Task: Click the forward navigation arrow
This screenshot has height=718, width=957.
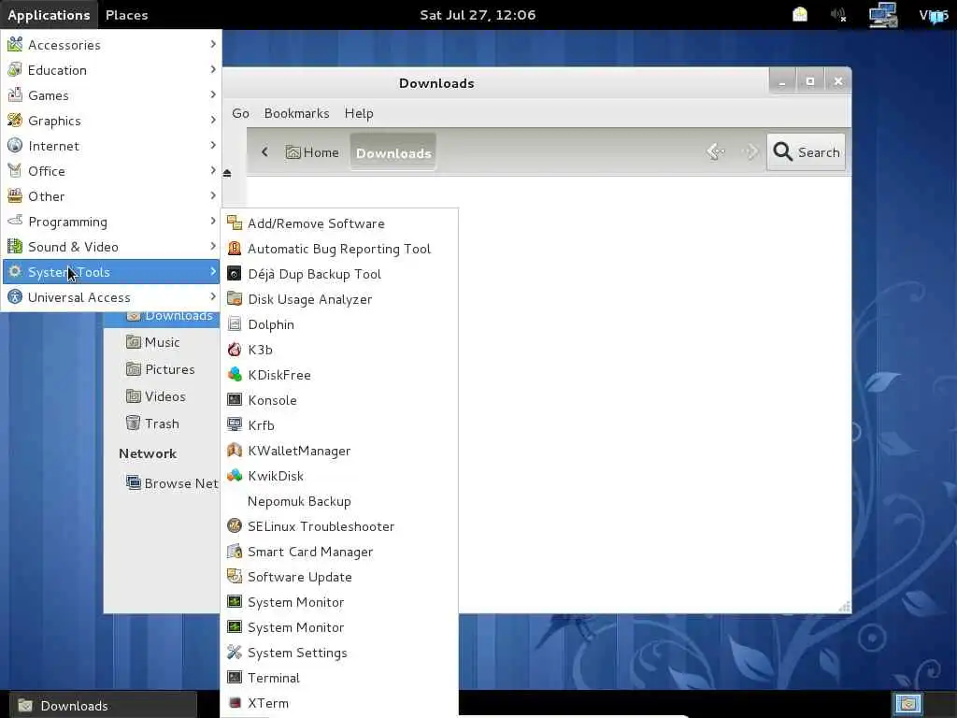Action: point(750,151)
